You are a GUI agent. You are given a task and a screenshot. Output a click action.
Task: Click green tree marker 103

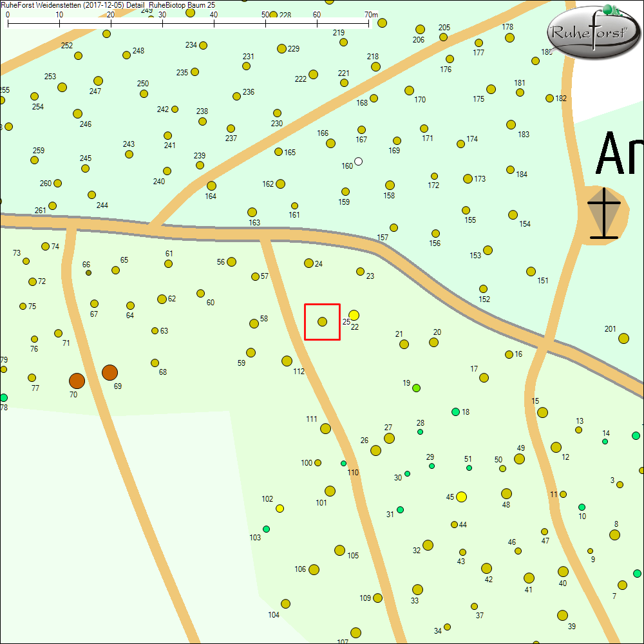point(266,529)
